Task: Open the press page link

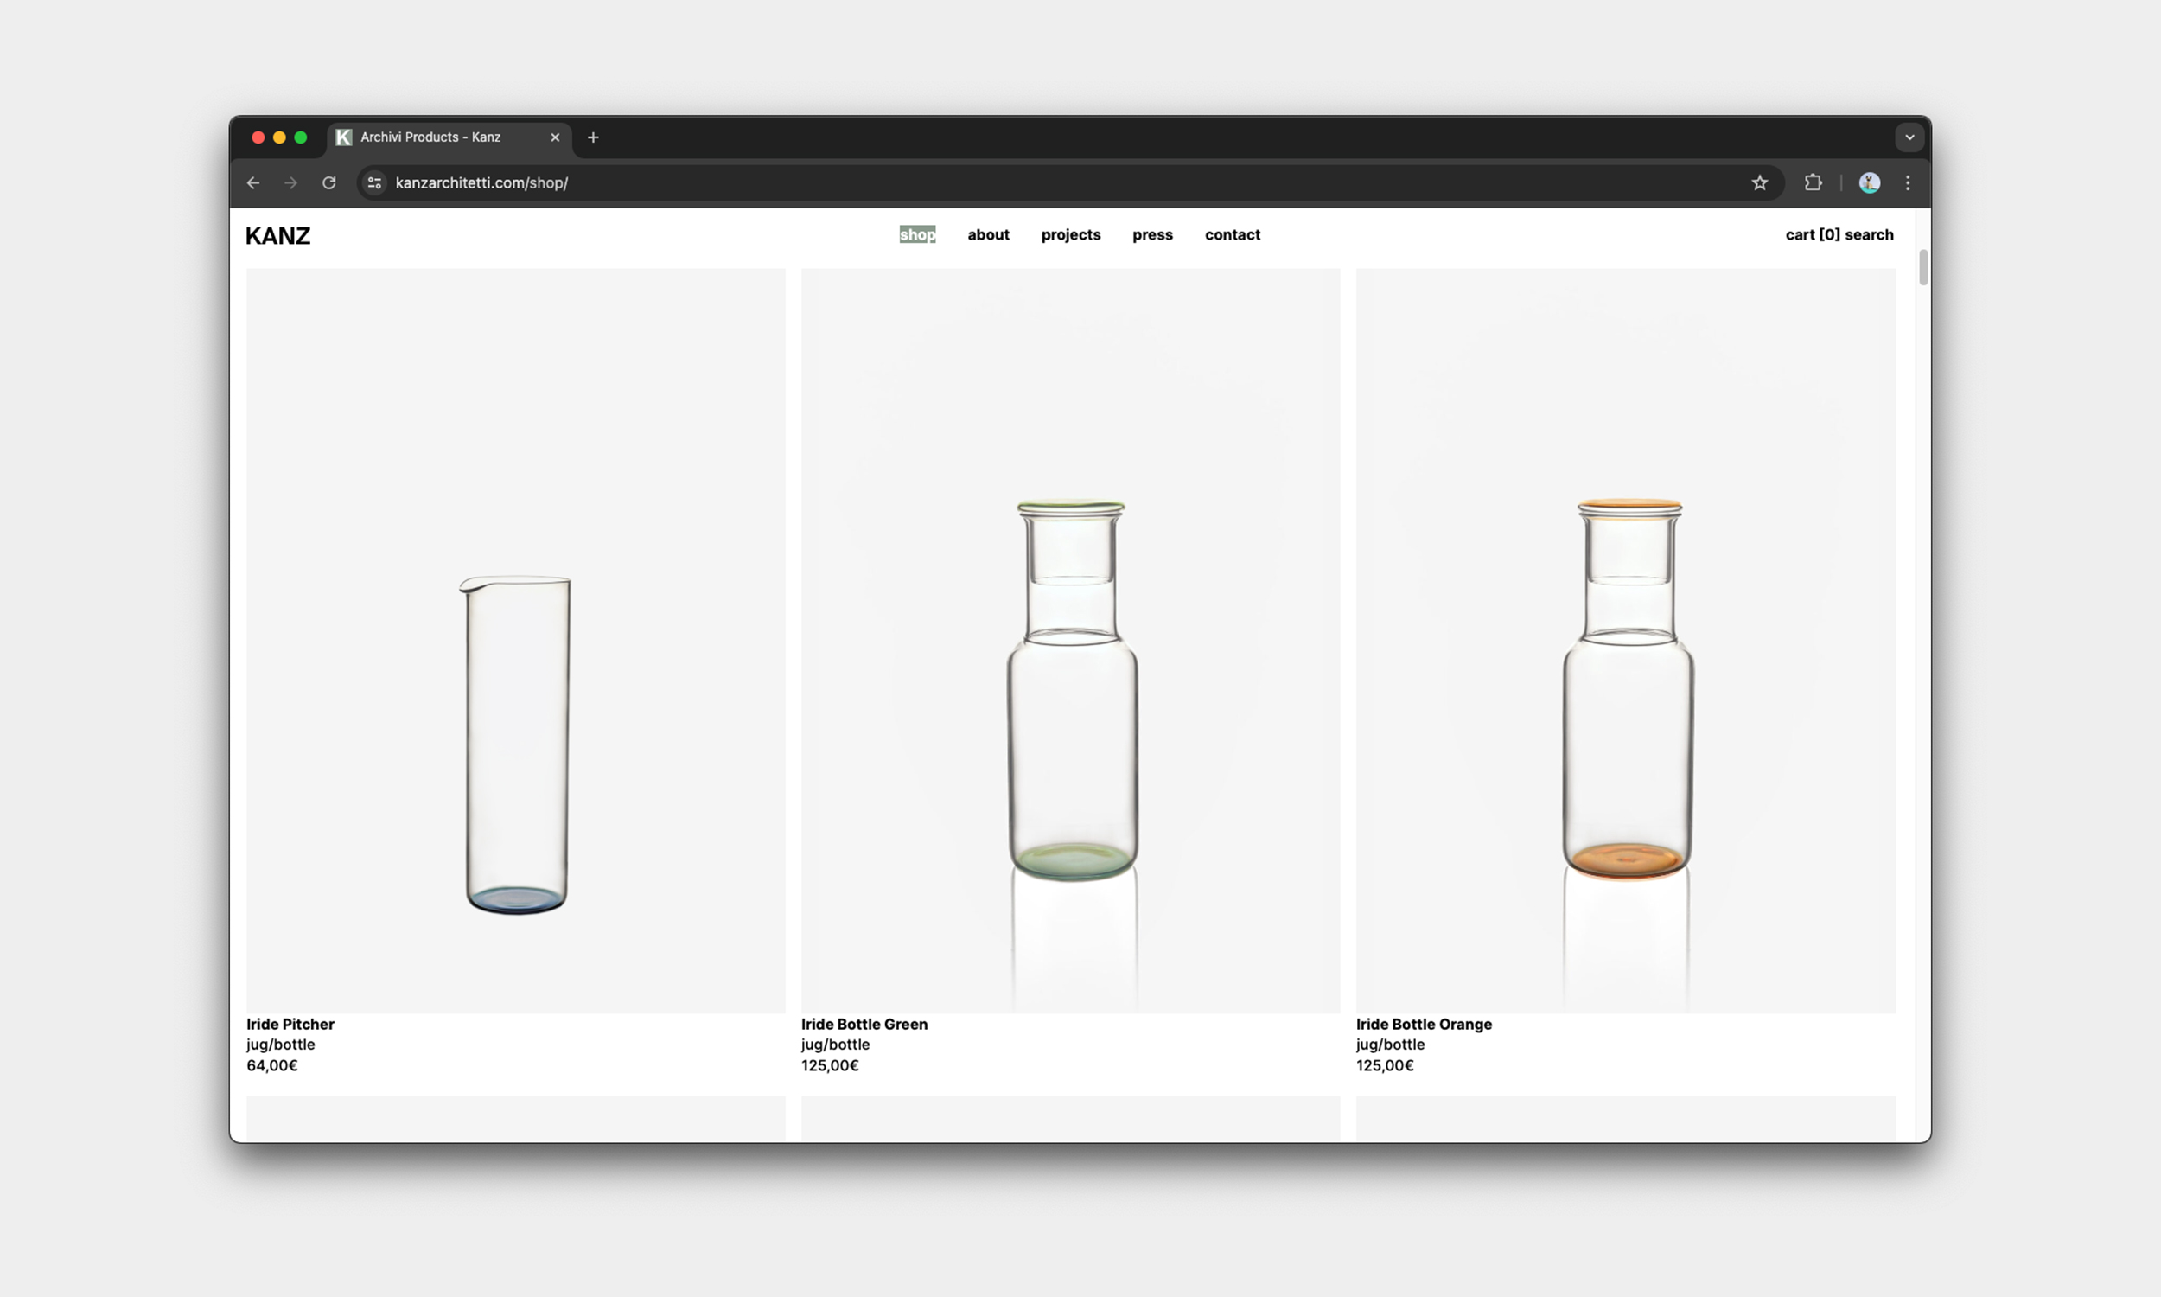Action: click(x=1152, y=234)
